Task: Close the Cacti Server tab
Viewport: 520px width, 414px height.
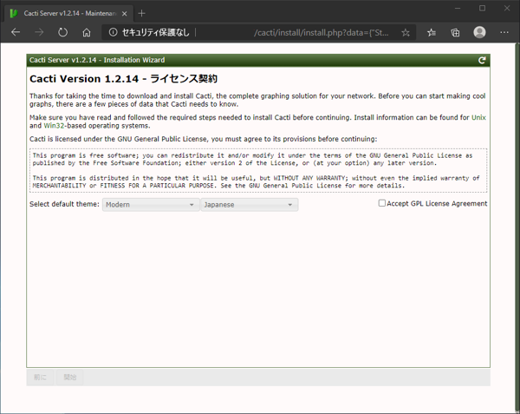Action: (x=124, y=14)
